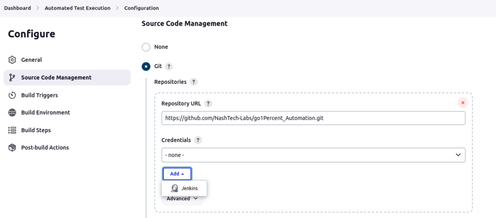Show help for Credentials field
Image resolution: width=496 pixels, height=218 pixels.
point(198,140)
